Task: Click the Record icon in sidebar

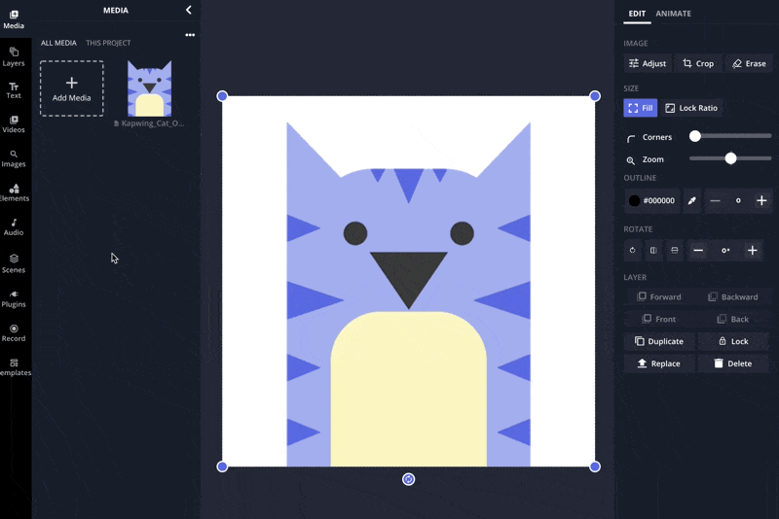Action: click(x=14, y=332)
